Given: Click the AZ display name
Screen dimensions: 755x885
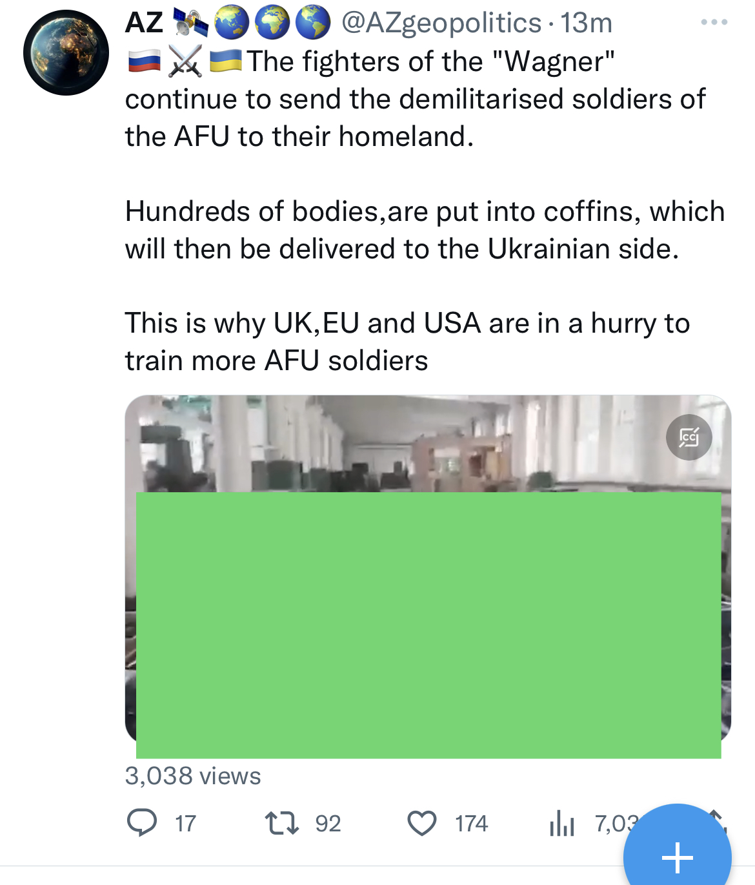Looking at the screenshot, I should click(144, 23).
